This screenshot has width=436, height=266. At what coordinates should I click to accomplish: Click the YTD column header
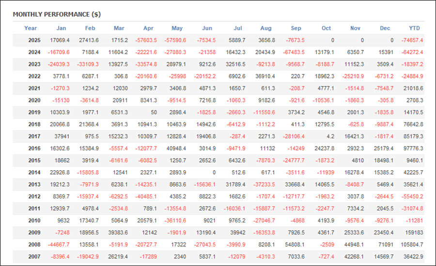pos(414,28)
